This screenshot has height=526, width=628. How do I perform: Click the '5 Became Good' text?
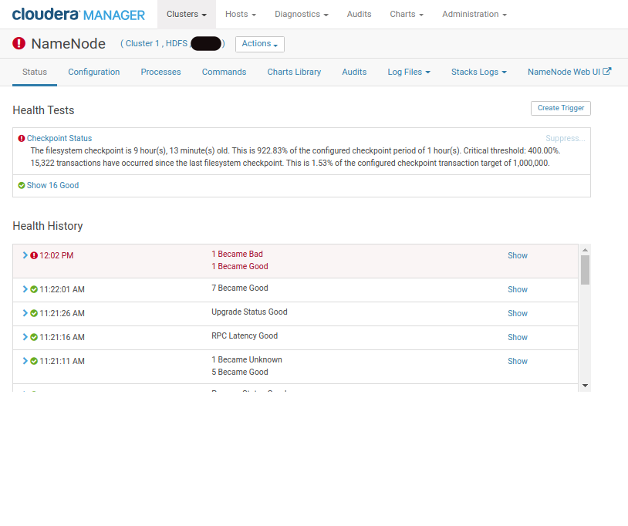coord(240,373)
